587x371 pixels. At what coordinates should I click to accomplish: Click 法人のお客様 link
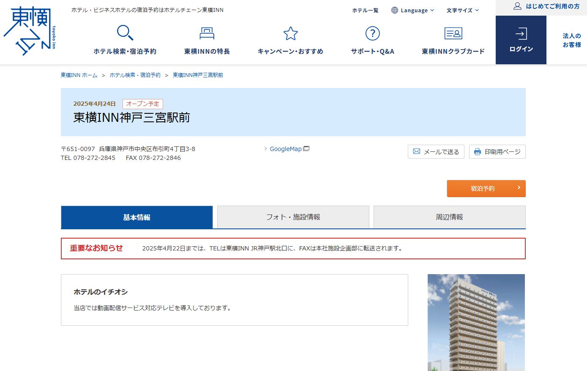(572, 40)
